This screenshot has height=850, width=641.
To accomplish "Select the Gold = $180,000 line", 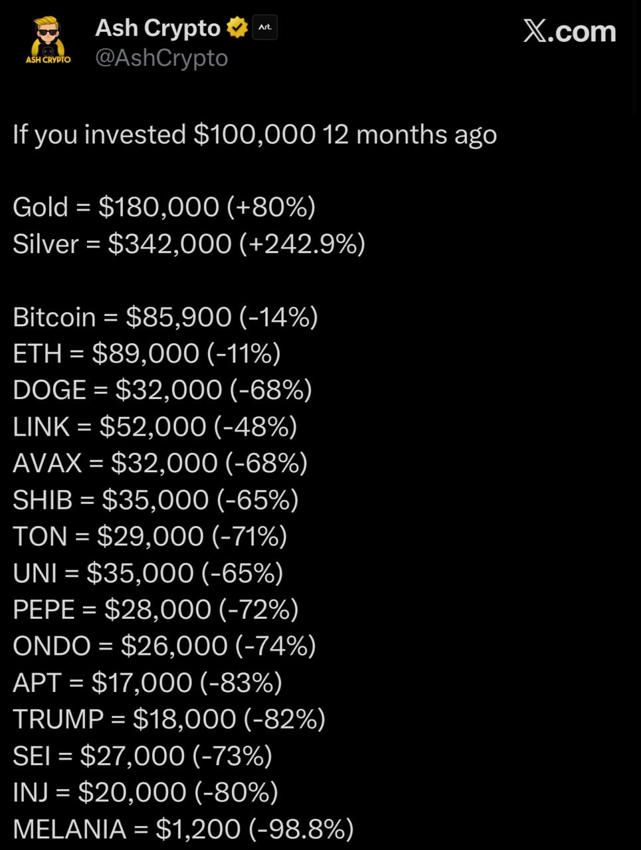I will tap(164, 207).
